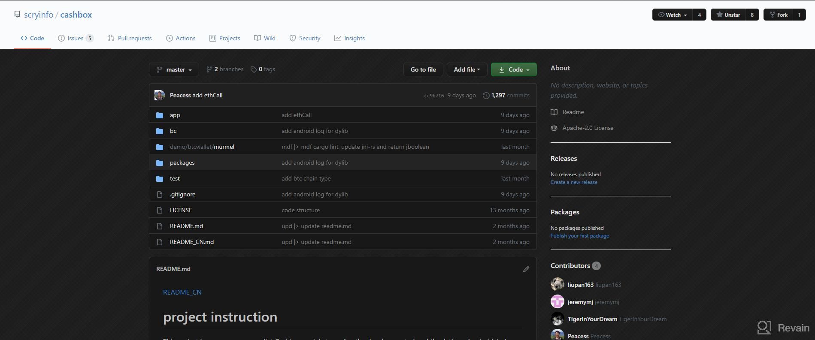Open the demo/btcwallet/murmel folder
815x340 pixels.
pyautogui.click(x=202, y=147)
